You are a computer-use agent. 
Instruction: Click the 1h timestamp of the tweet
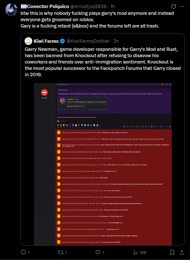click(x=113, y=6)
